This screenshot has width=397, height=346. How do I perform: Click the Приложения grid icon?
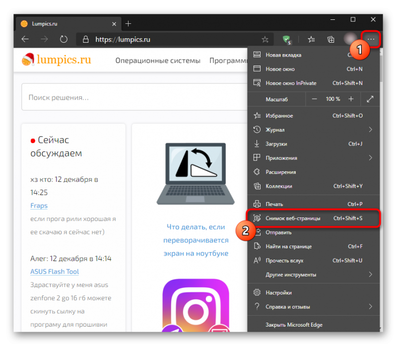point(257,158)
